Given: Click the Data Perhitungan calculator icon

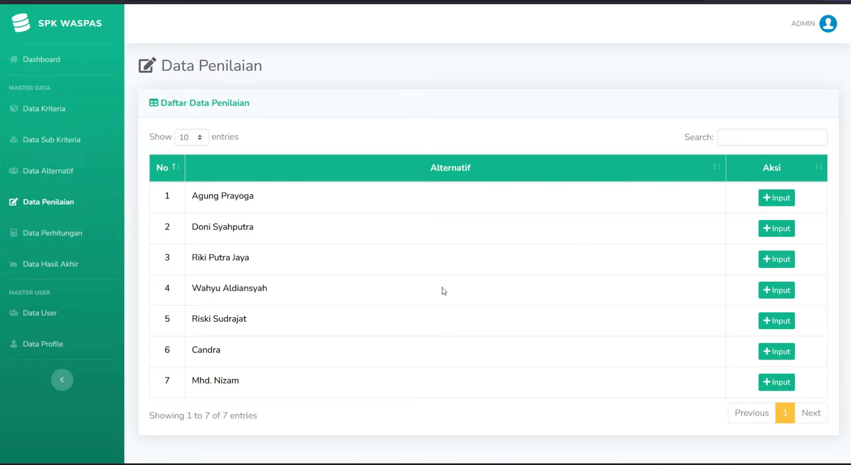Looking at the screenshot, I should (x=14, y=233).
